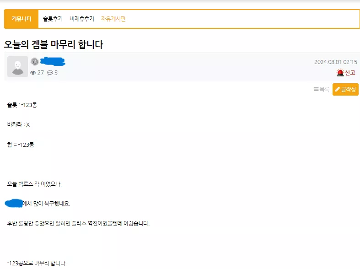
Task: Click the post timestamp 2024.08.01 02:15
Action: point(335,62)
